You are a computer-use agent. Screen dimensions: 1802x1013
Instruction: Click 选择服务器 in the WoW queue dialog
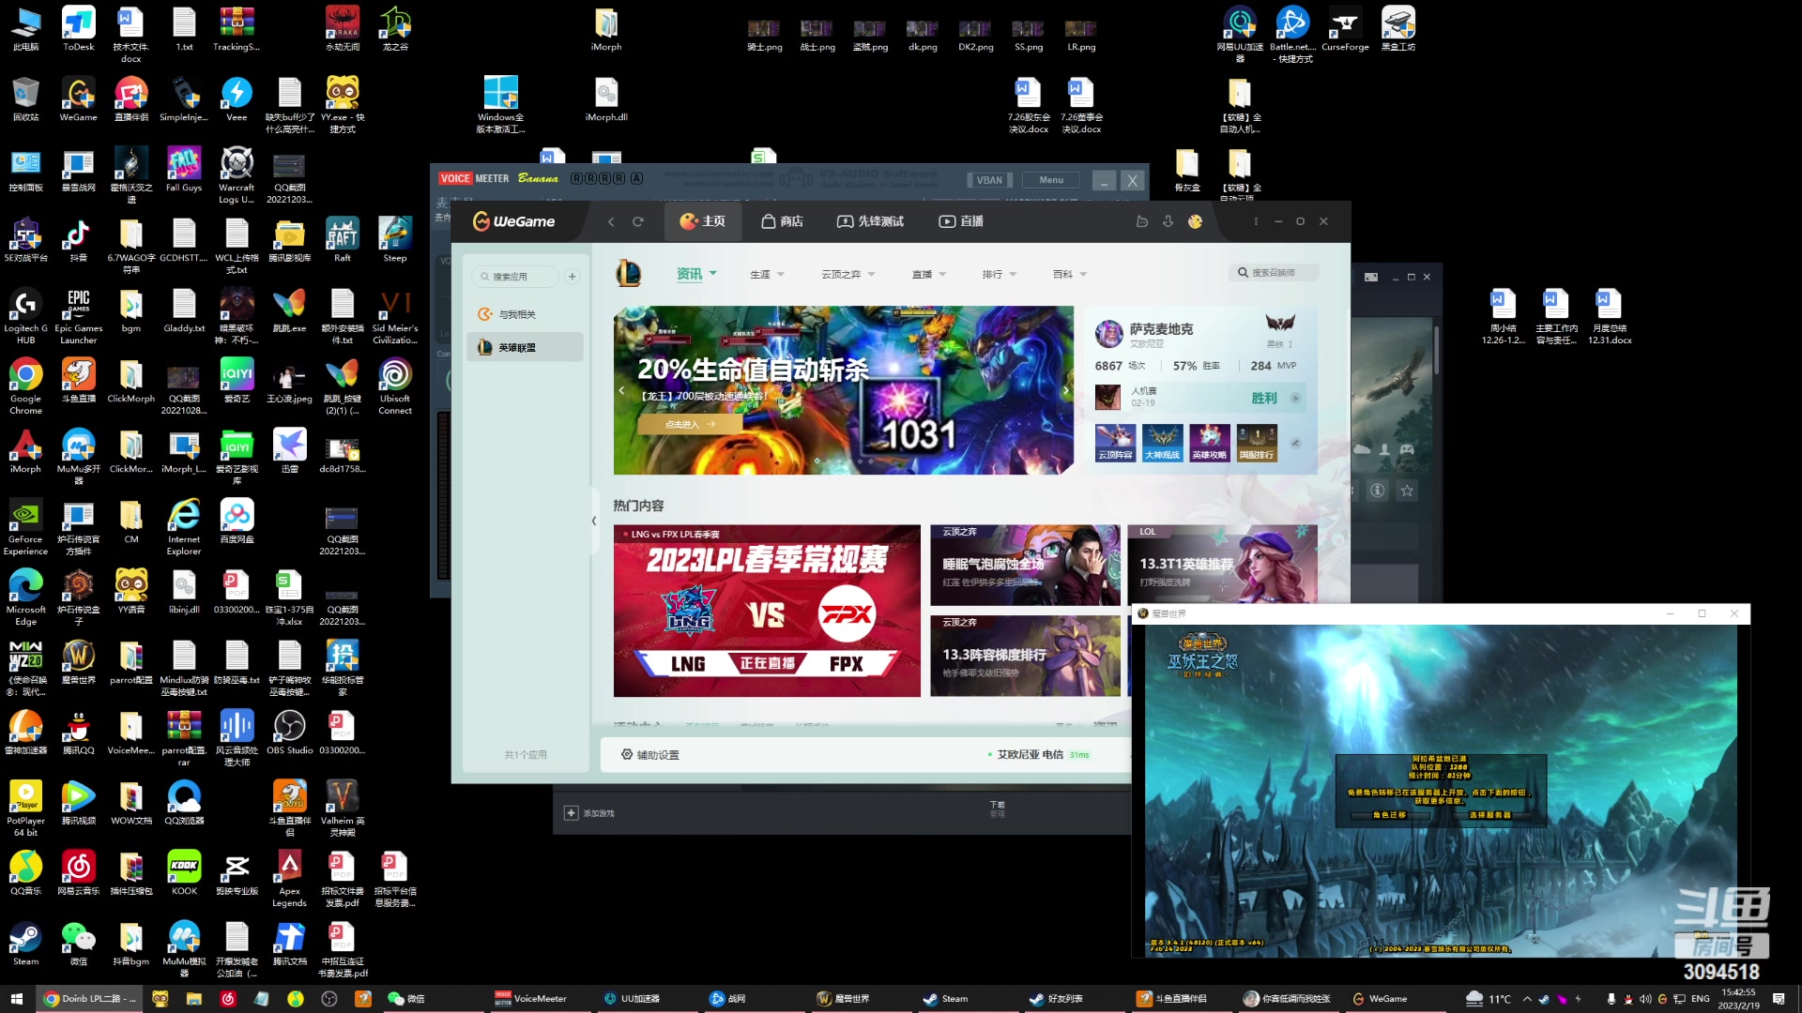point(1489,815)
